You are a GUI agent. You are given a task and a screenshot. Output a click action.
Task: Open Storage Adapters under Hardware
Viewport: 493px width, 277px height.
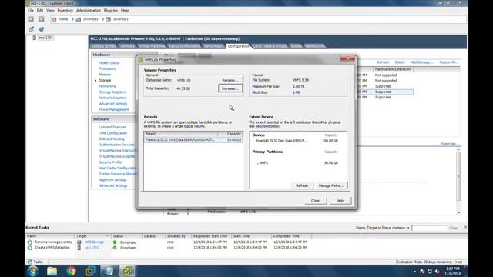(112, 92)
